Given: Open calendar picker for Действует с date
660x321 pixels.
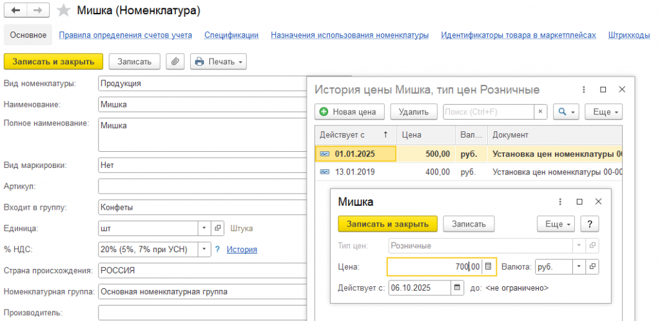Looking at the screenshot, I should tap(457, 288).
